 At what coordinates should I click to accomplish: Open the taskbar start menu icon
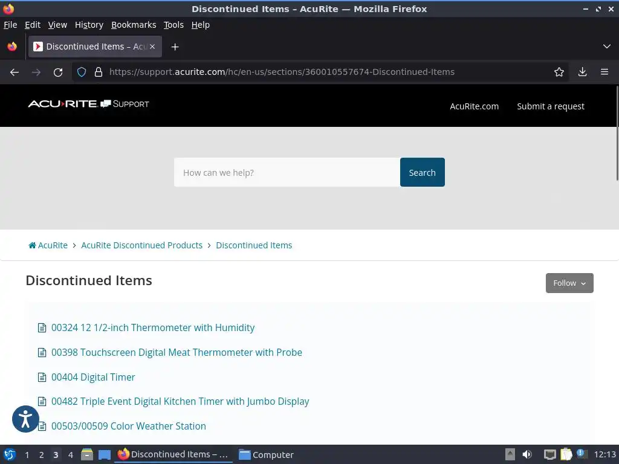(10, 454)
